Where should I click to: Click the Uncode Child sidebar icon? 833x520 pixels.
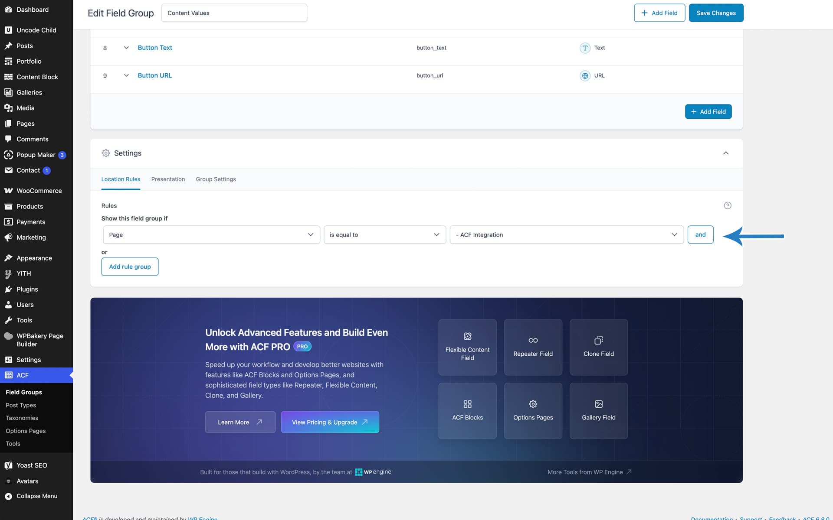coord(8,30)
